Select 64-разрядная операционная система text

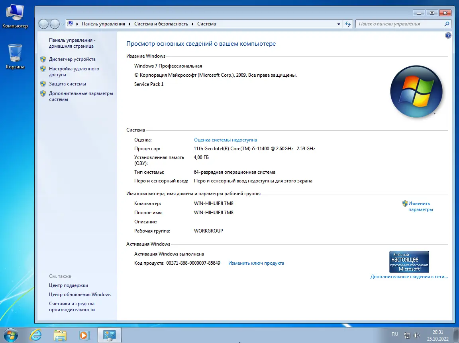pyautogui.click(x=234, y=172)
